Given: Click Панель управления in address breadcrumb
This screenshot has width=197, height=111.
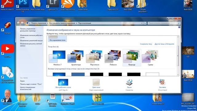Looking at the screenshot, I should (x=39, y=23).
